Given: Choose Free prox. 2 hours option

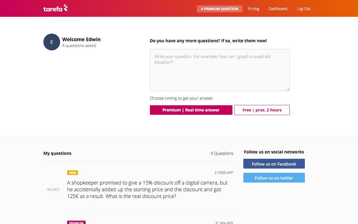Looking at the screenshot, I should 262,110.
